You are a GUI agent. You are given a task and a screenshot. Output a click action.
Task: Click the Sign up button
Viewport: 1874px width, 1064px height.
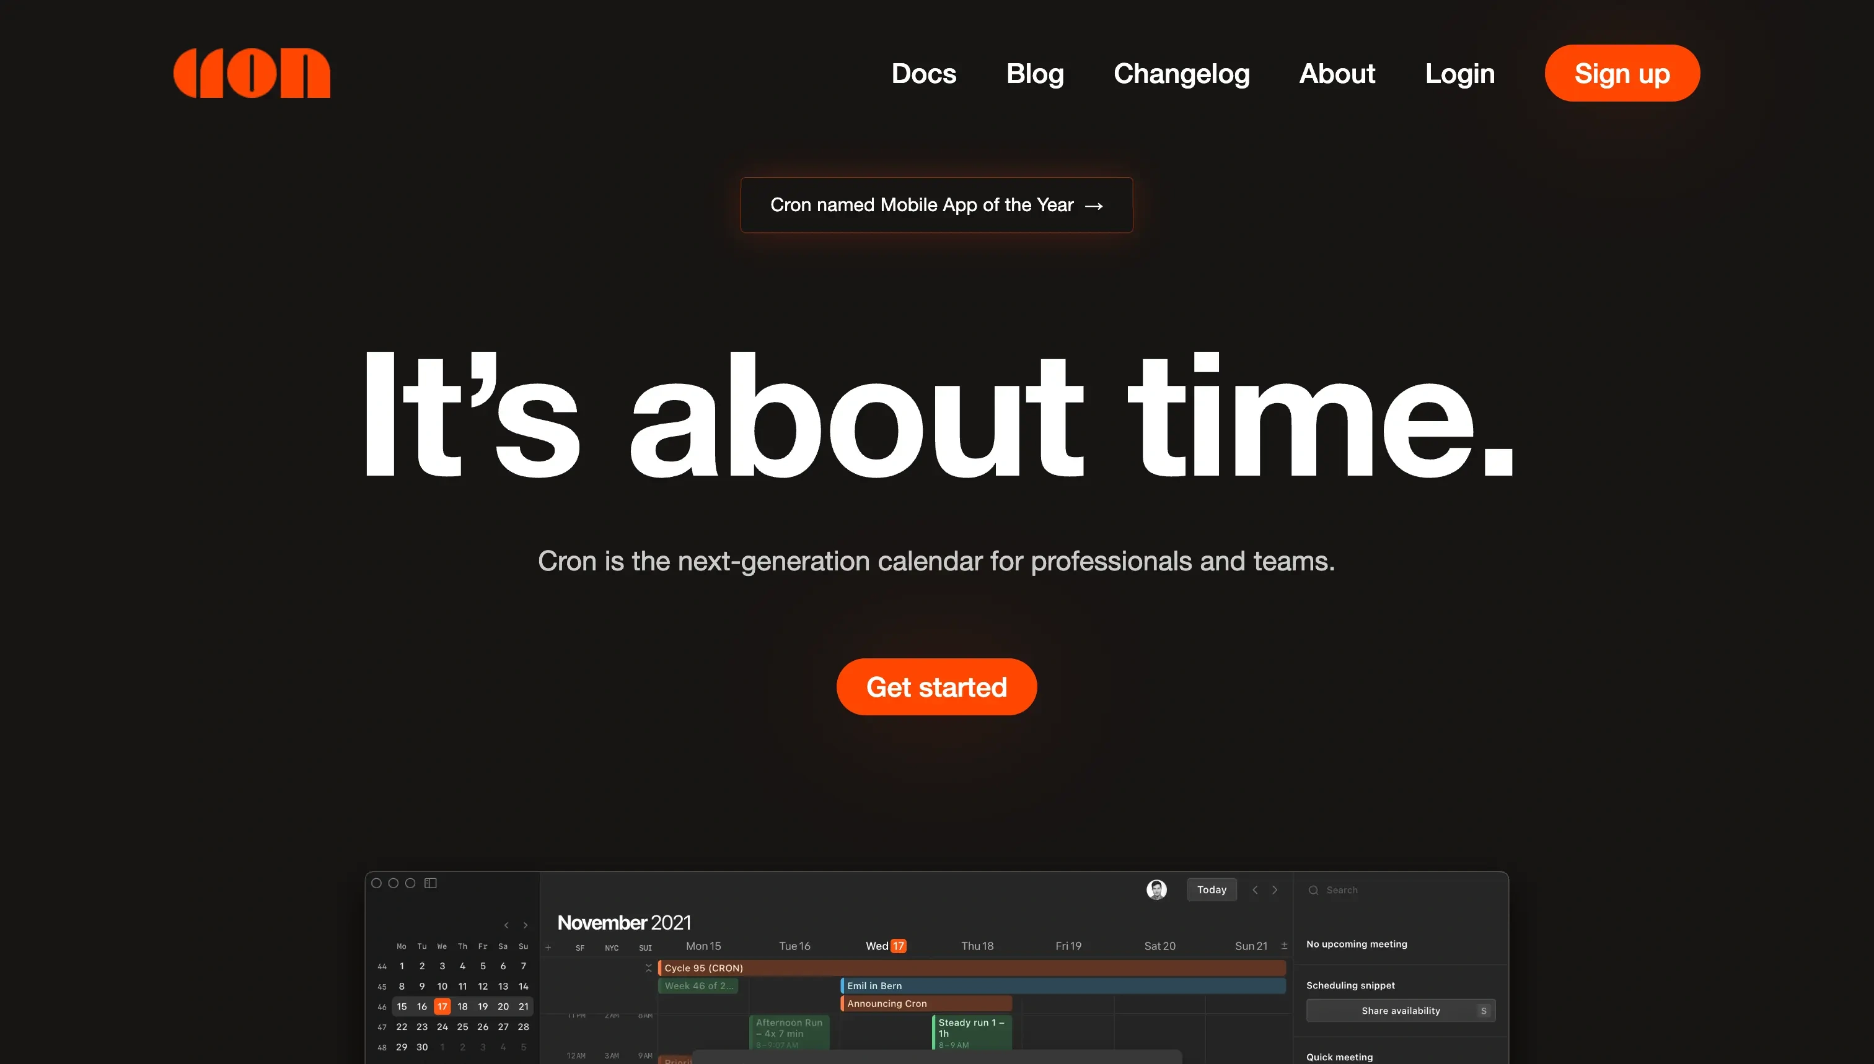1622,73
